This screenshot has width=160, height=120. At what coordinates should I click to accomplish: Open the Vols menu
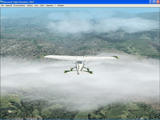point(2,6)
